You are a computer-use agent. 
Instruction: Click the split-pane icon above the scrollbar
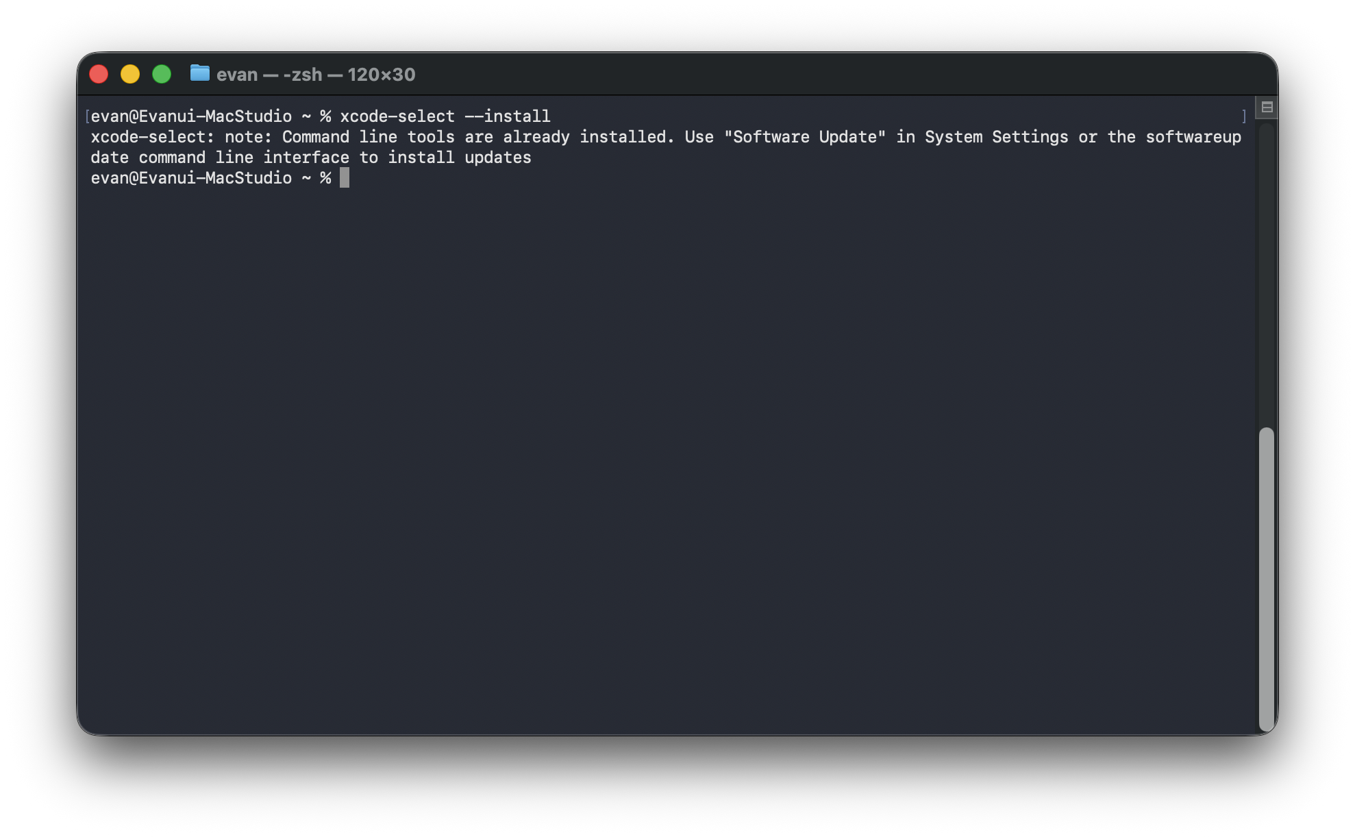(x=1267, y=107)
